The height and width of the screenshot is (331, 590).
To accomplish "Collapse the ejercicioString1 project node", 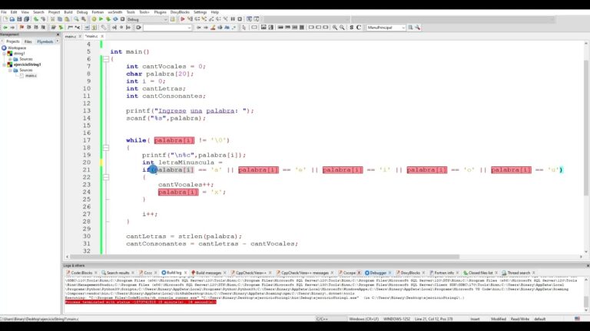I will point(5,64).
